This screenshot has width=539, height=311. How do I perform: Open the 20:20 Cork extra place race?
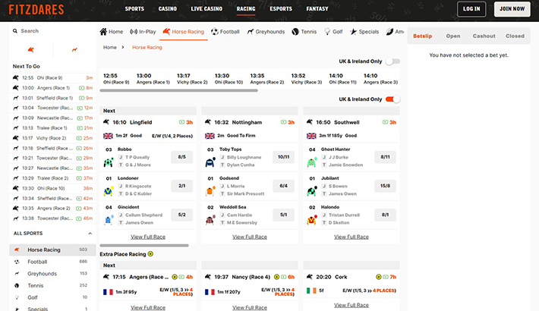351,277
